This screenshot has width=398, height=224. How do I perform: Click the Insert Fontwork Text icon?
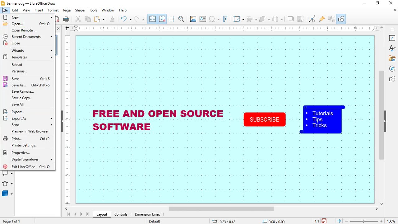click(x=225, y=19)
